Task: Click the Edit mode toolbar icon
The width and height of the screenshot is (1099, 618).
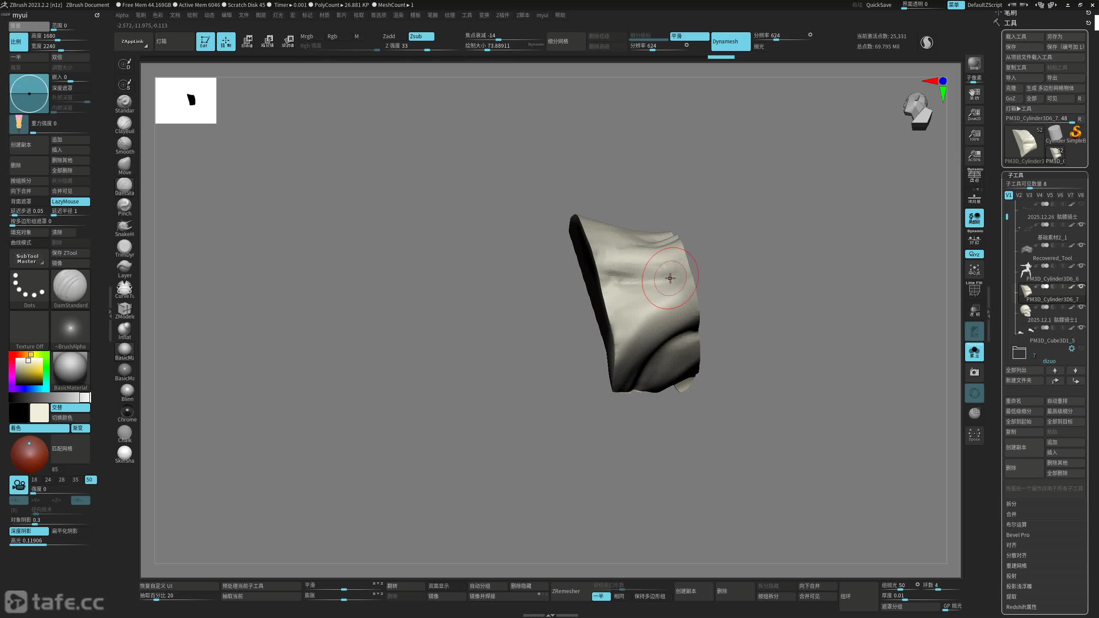Action: coord(205,42)
